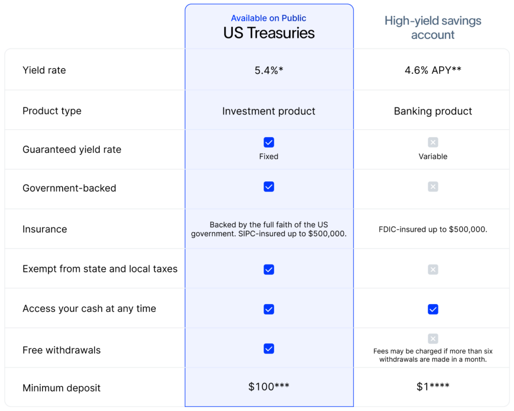Click the 5.4%* yield rate value
The image size is (514, 411).
tap(269, 70)
